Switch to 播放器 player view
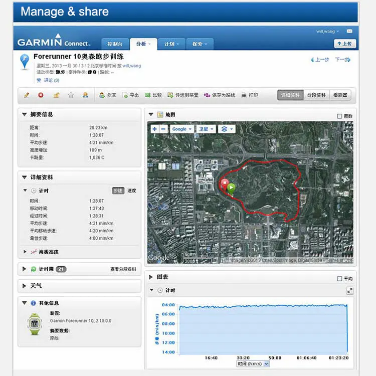Image resolution: width=376 pixels, height=376 pixels. coord(340,95)
